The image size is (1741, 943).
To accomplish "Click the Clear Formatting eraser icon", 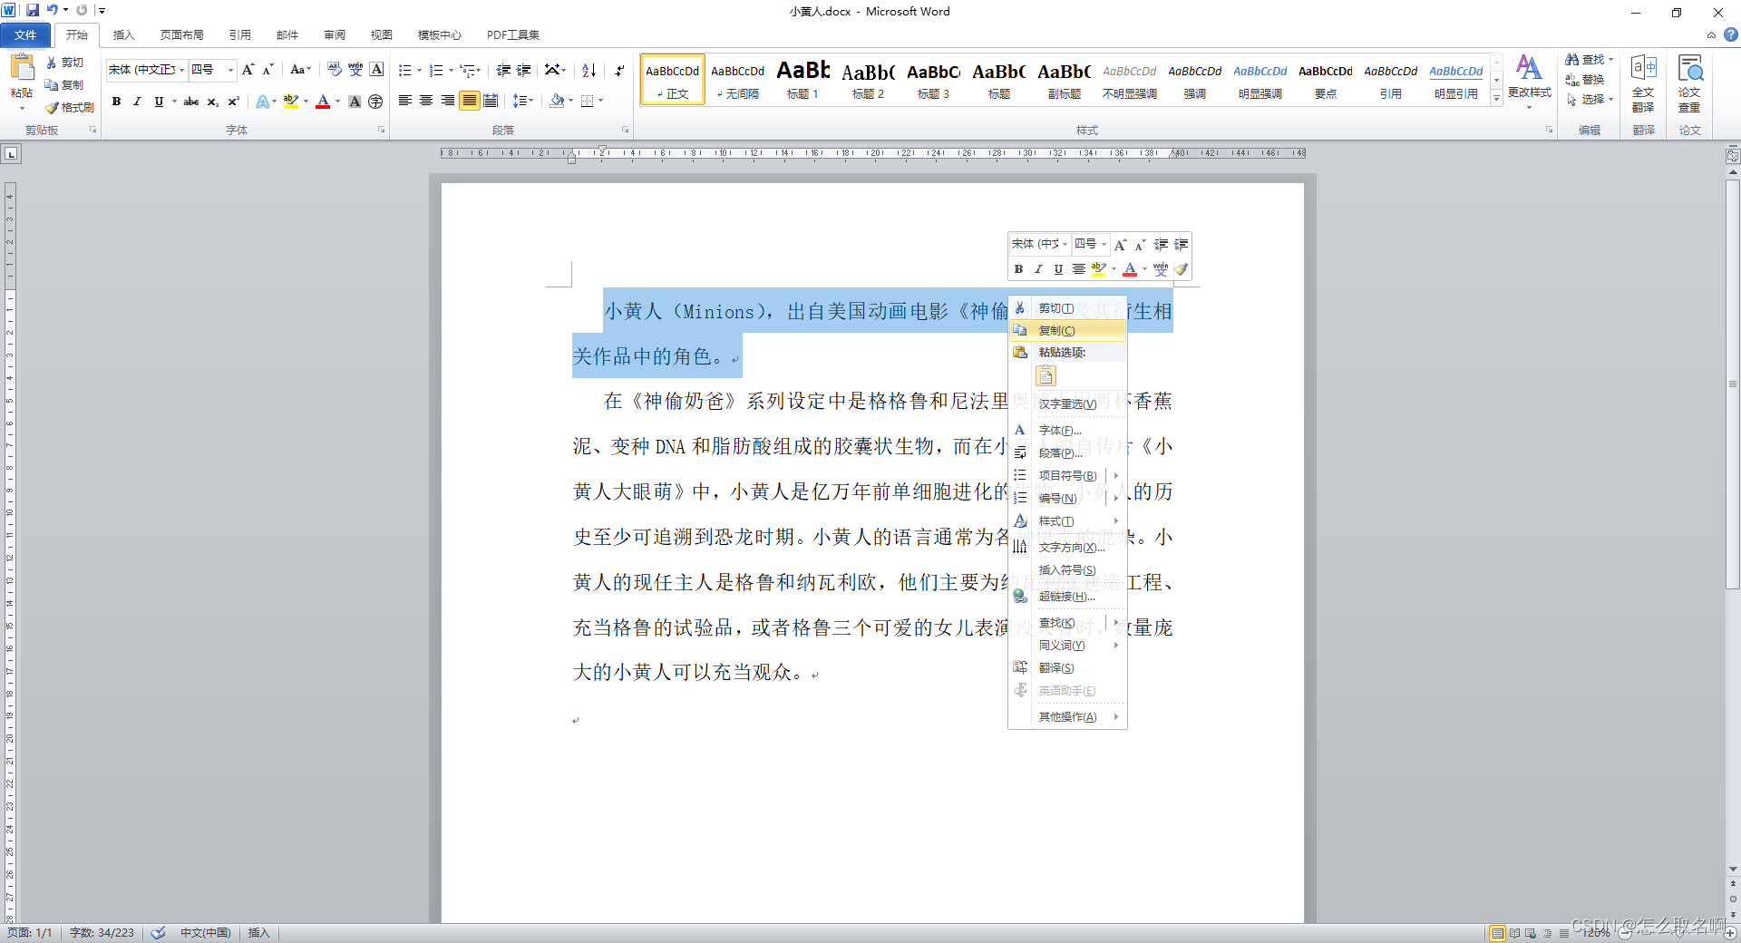I will click(335, 70).
